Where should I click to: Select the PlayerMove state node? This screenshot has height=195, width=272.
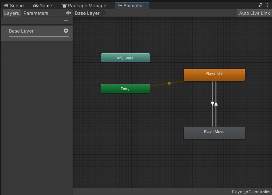pos(214,133)
